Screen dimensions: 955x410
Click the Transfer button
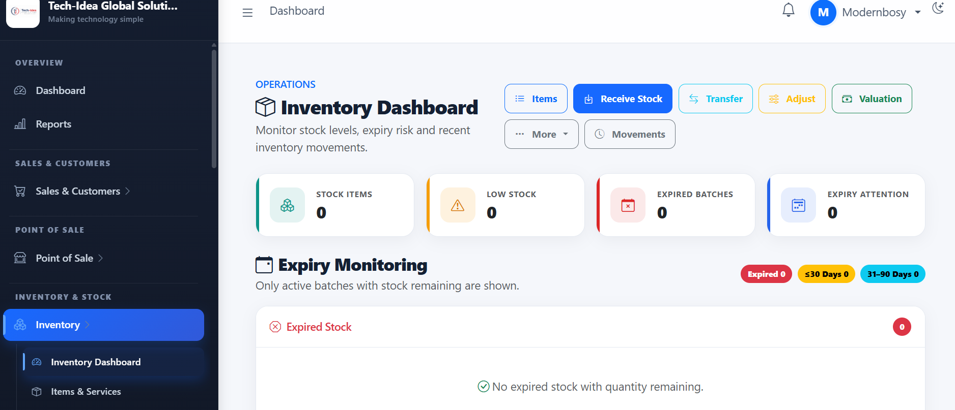pos(716,99)
